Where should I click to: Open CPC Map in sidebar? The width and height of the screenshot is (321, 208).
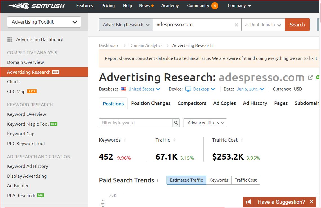coord(16,91)
